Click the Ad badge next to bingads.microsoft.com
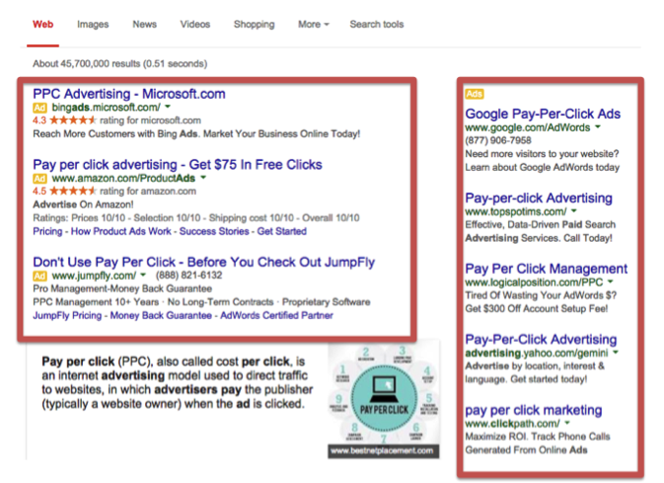Screen dimensions: 664x483 pyautogui.click(x=39, y=108)
